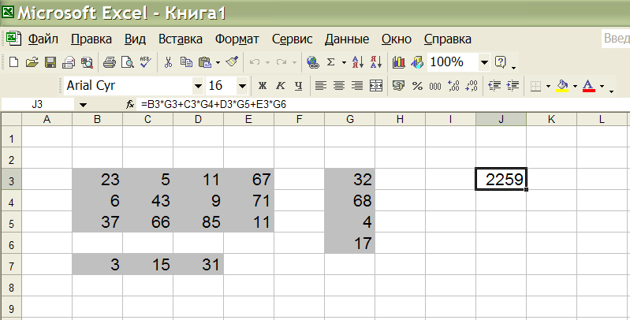
Task: Expand the Borders dropdown arrow
Action: click(548, 86)
